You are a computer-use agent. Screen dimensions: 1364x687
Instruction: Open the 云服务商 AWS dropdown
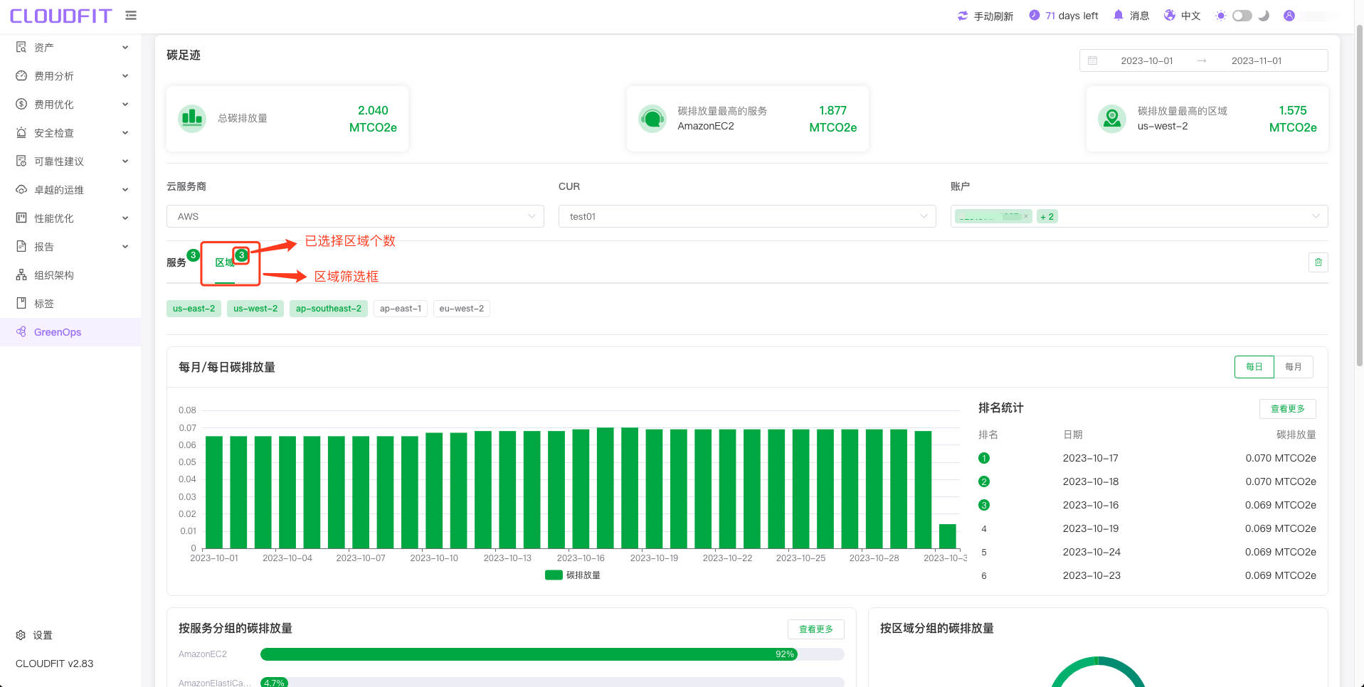point(355,216)
